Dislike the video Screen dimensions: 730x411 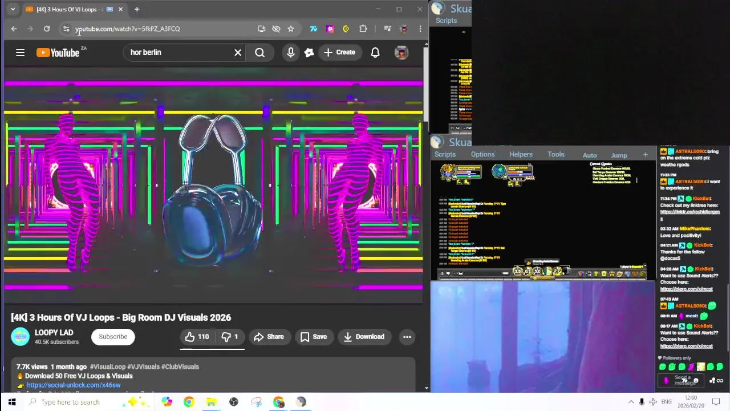coord(230,337)
